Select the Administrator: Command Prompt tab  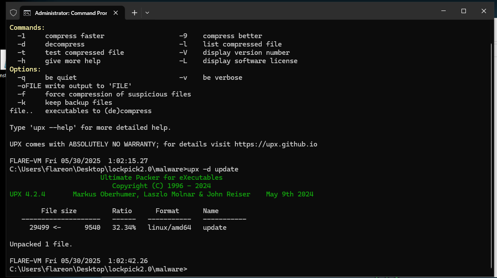(x=72, y=13)
